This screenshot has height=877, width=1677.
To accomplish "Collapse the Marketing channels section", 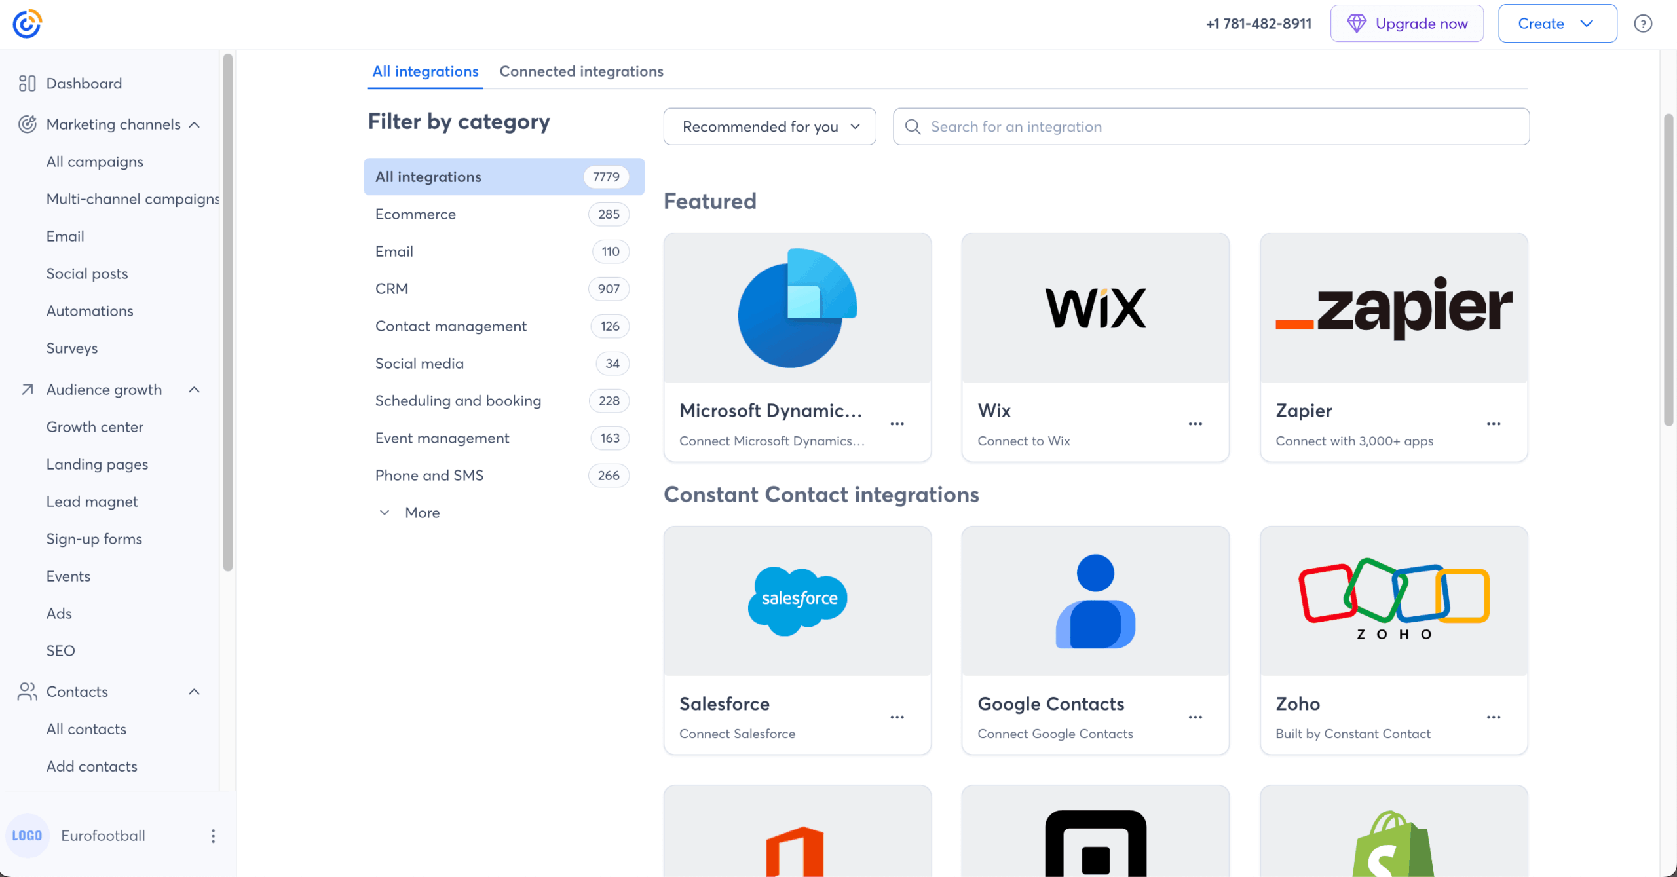I will [194, 124].
